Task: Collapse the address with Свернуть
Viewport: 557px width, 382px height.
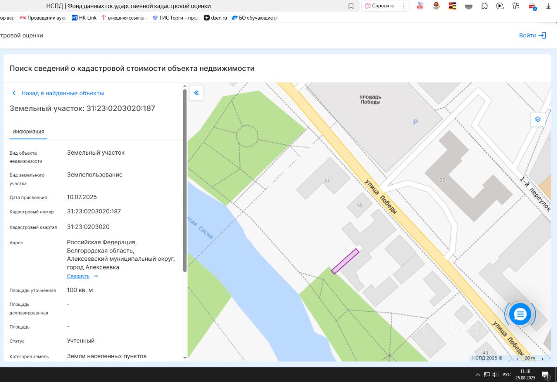Action: coord(83,276)
